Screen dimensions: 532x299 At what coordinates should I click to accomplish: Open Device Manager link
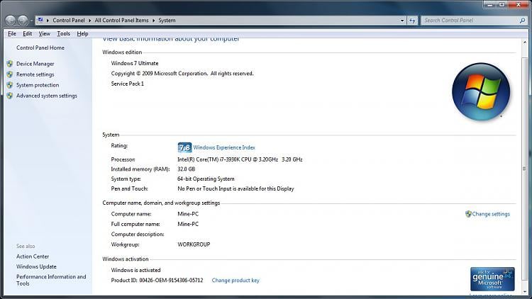point(35,64)
